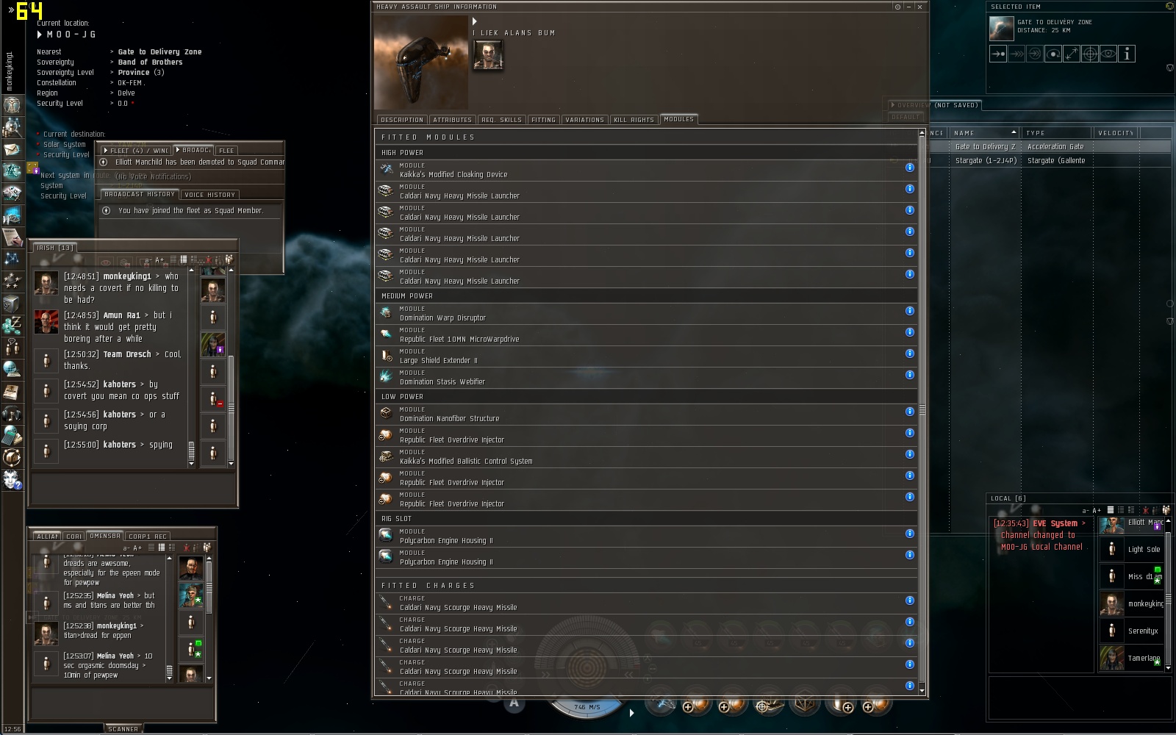This screenshot has width=1176, height=735.
Task: Toggle text-only mode in Irish chat toolbar
Action: point(173,259)
